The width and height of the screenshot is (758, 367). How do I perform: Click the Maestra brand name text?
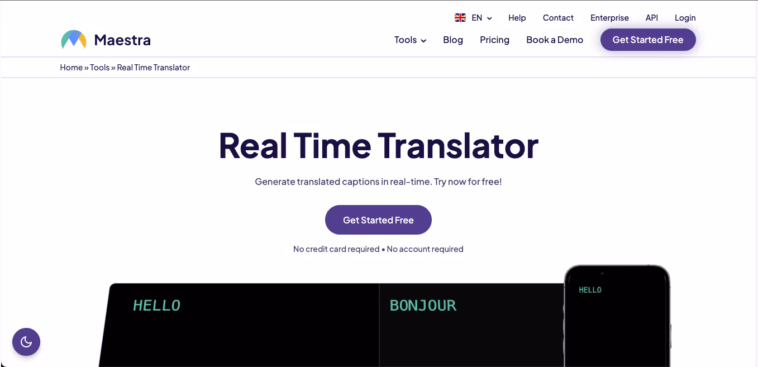(x=122, y=40)
